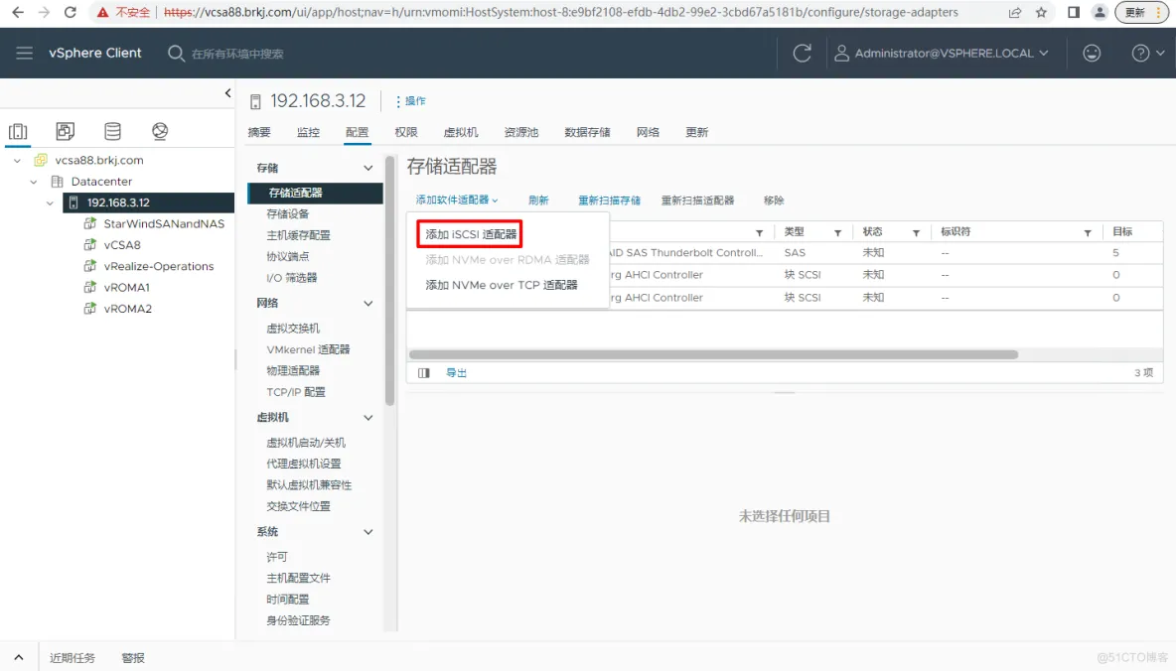Viewport: 1176px width, 671px height.
Task: Open the 网络 tab in host tabs
Action: pos(648,132)
